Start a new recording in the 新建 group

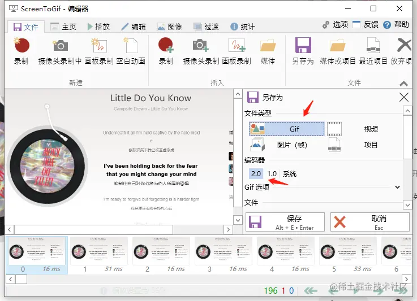tap(22, 51)
